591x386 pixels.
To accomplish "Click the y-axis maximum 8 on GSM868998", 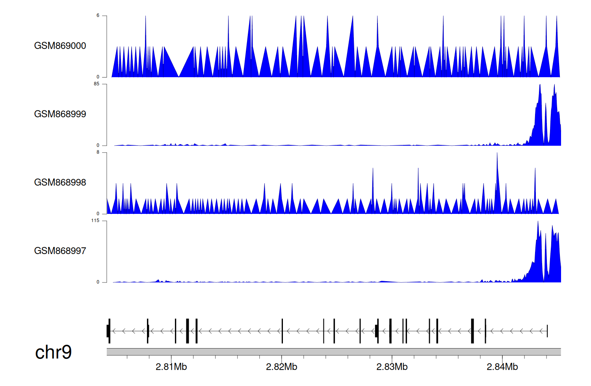I will point(98,152).
